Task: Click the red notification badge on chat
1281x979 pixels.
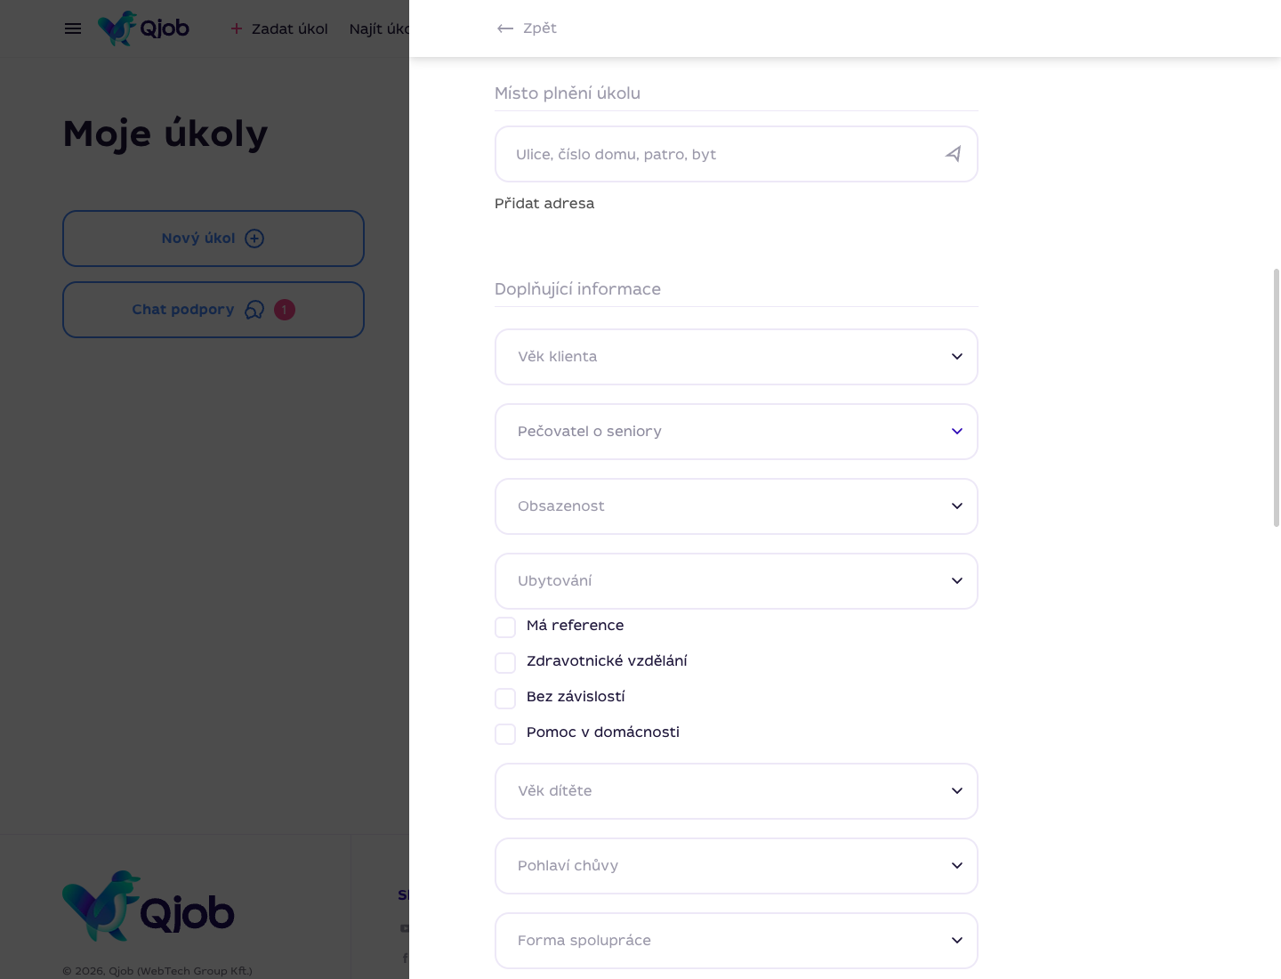Action: (x=285, y=310)
